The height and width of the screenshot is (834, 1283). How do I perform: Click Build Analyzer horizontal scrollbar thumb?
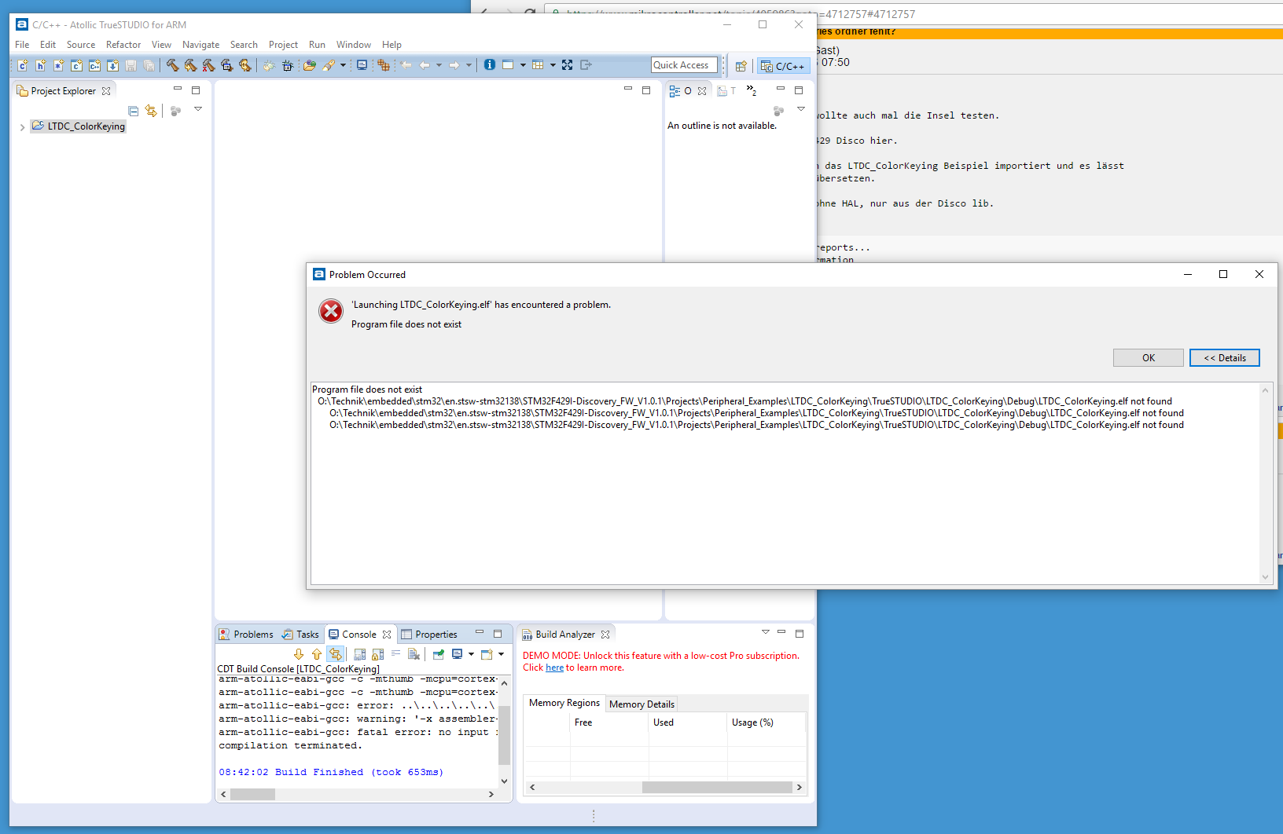click(x=717, y=787)
